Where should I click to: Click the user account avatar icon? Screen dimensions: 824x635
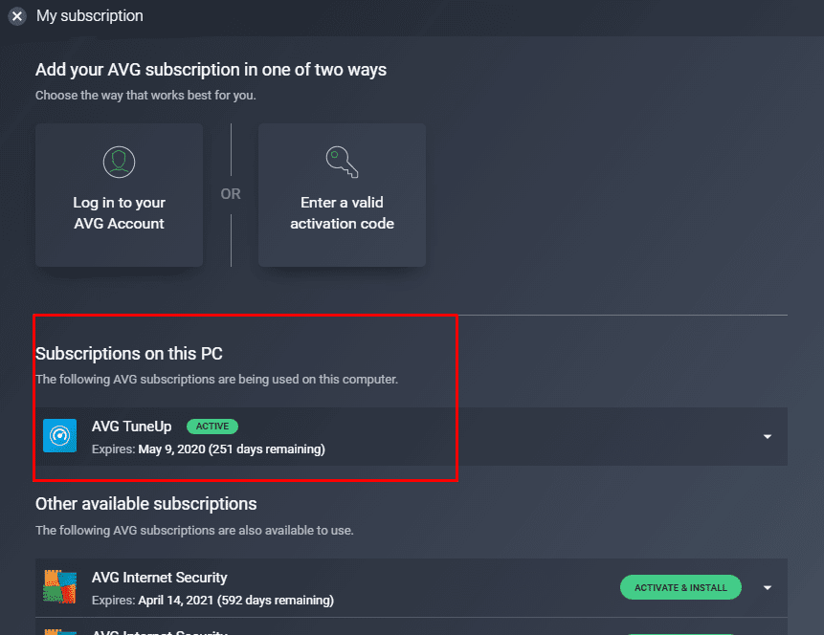click(120, 162)
